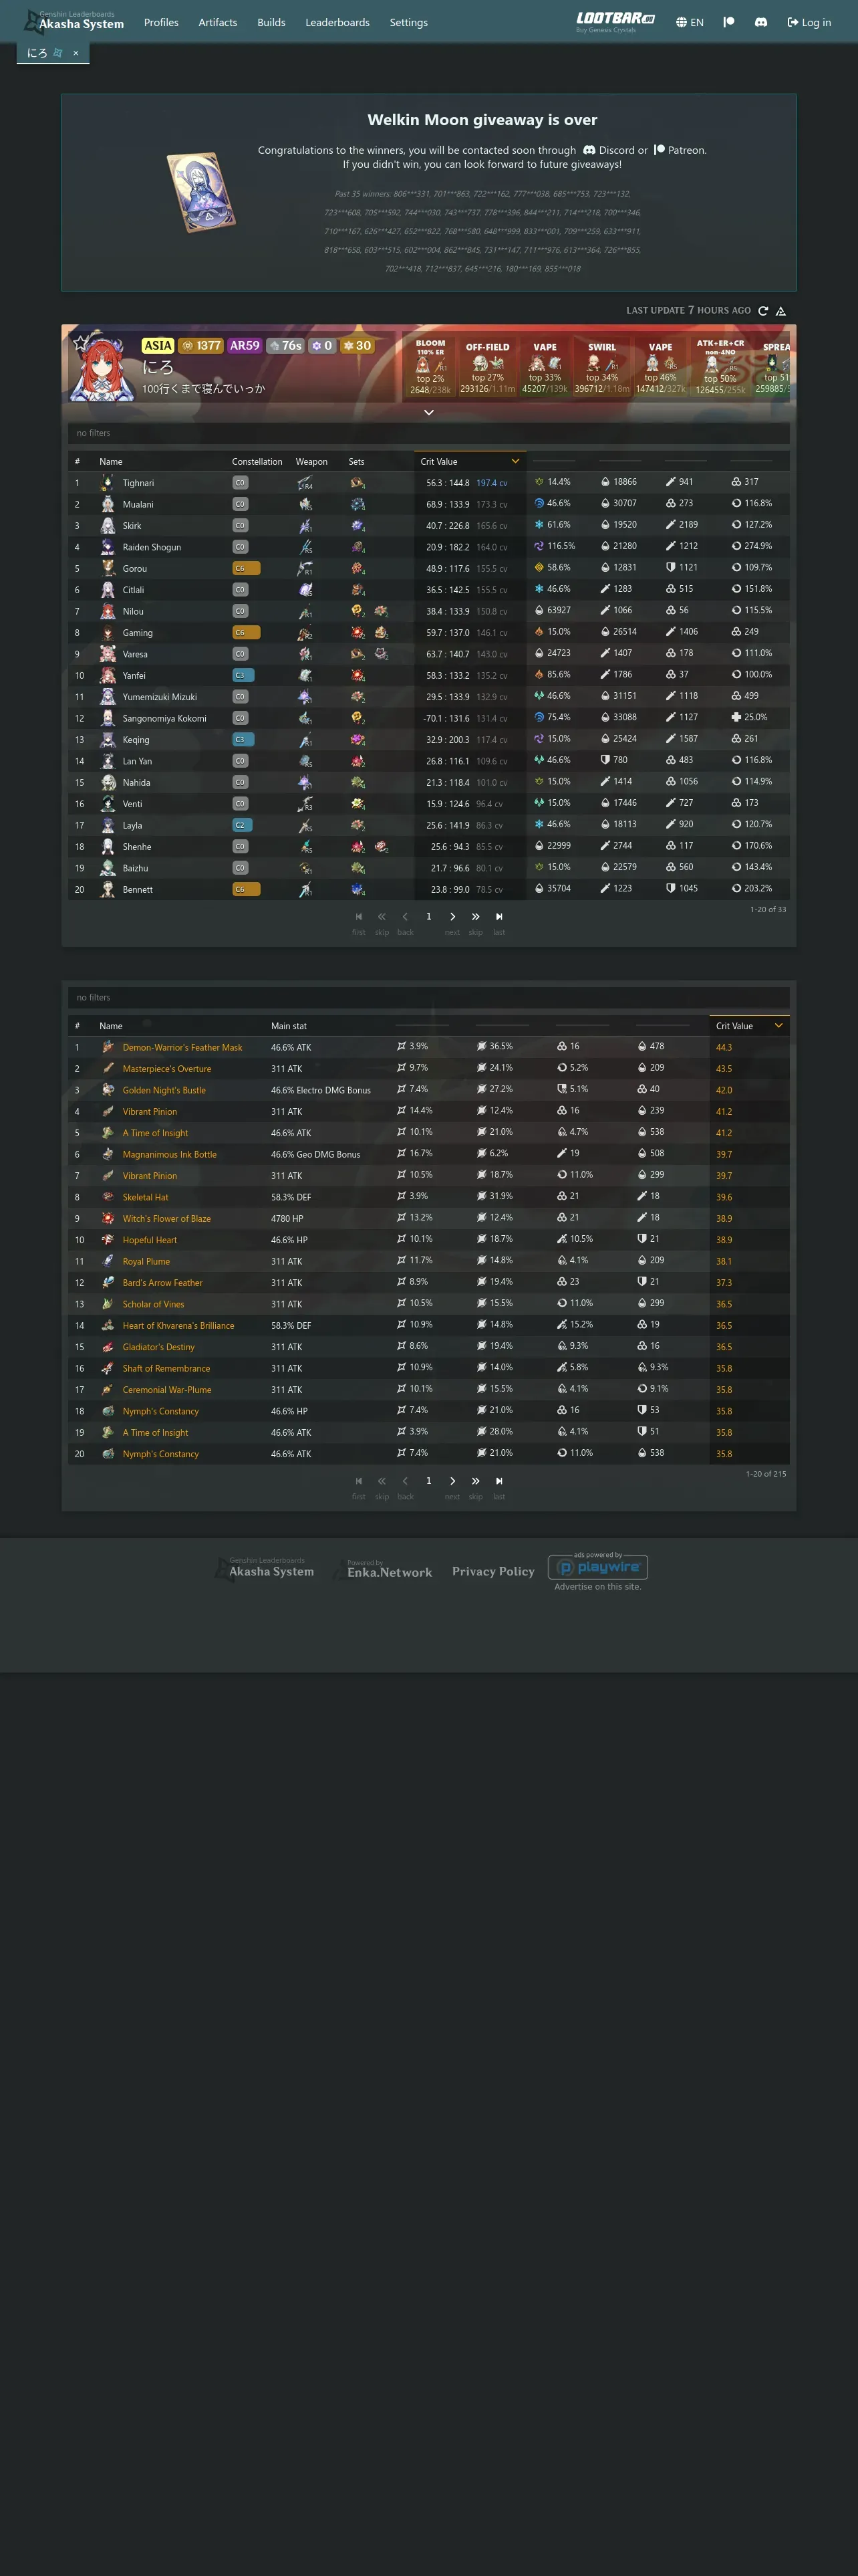The height and width of the screenshot is (2576, 858).
Task: Click Mualani's weapon icon
Action: (x=305, y=504)
